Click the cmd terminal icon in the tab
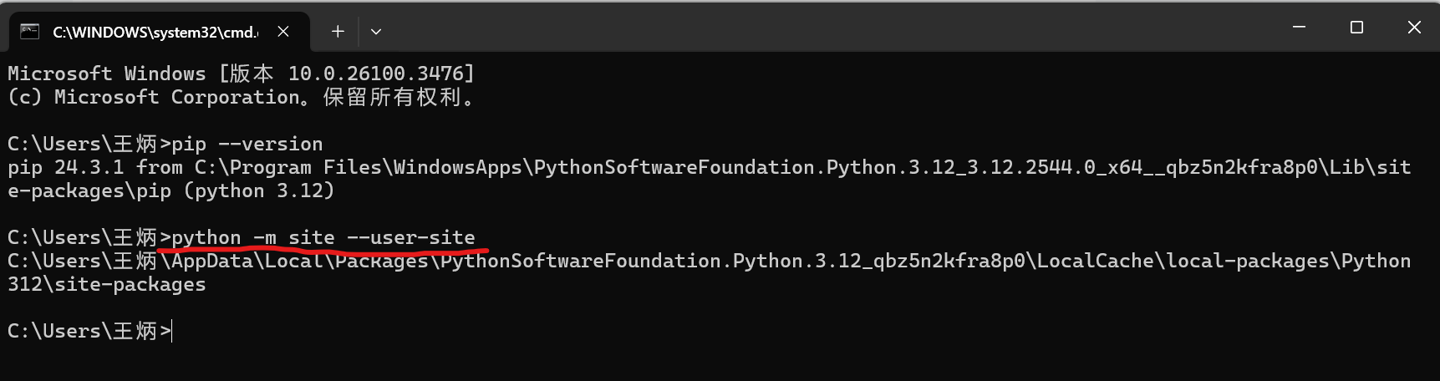This screenshot has width=1440, height=381. click(x=30, y=32)
